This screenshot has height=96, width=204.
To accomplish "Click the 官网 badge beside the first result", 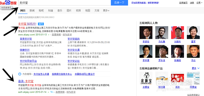I will (x=41, y=24).
